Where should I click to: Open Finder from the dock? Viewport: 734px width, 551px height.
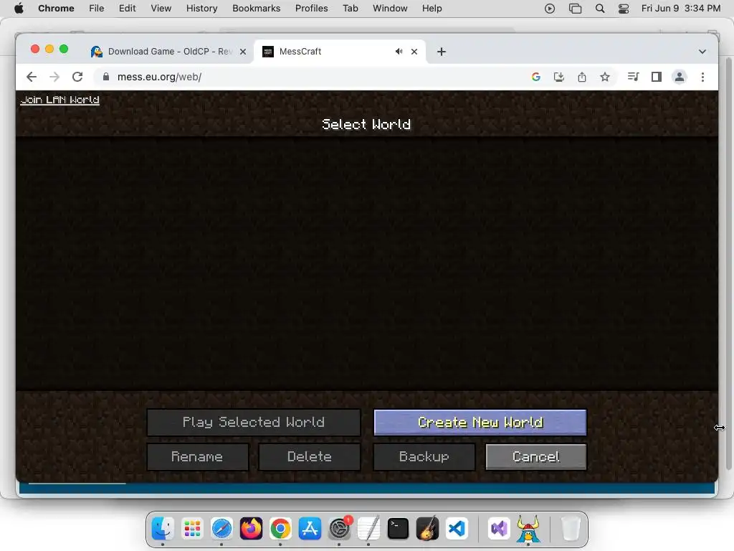pyautogui.click(x=163, y=529)
